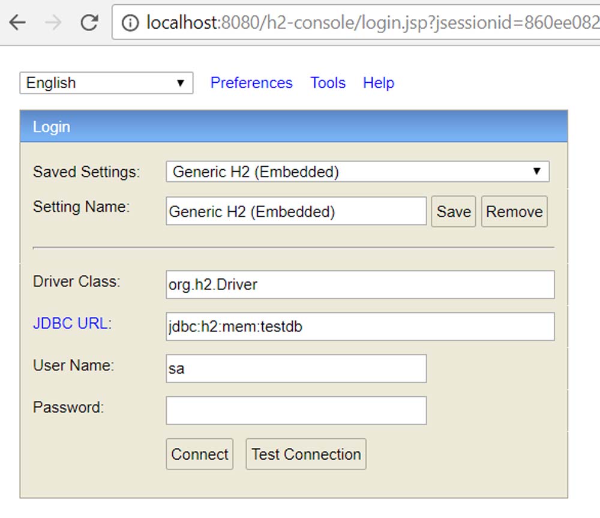The width and height of the screenshot is (600, 518).
Task: Click the User Name field
Action: (296, 369)
